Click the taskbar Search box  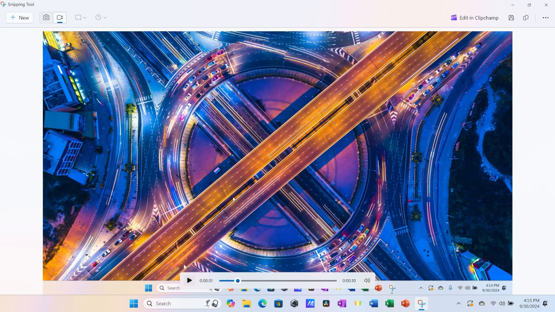tap(173, 303)
